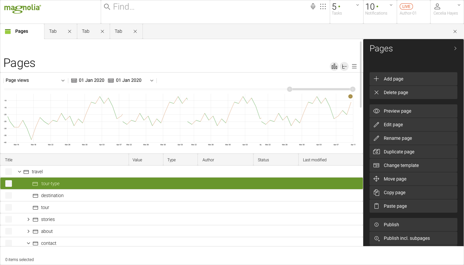Click the search magnifier icon
This screenshot has width=464, height=265.
[x=106, y=7]
